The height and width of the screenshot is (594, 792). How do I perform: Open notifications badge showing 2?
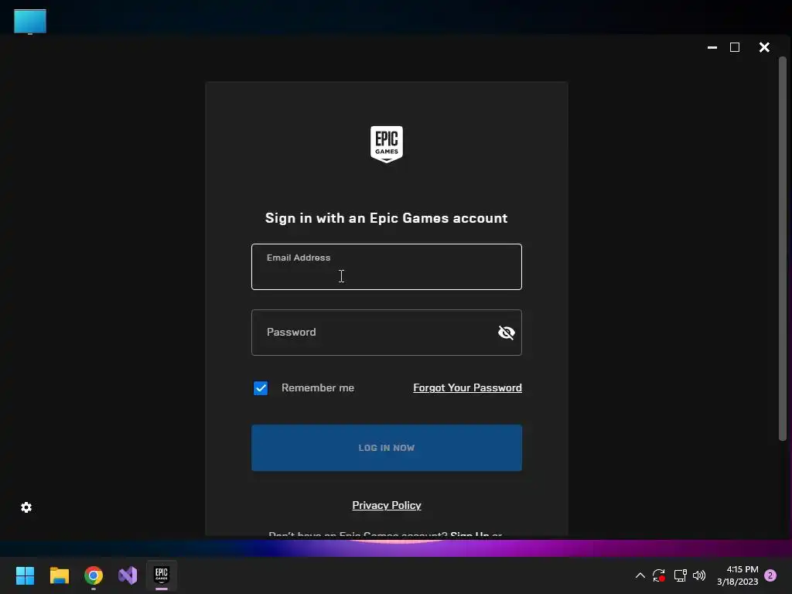[770, 575]
